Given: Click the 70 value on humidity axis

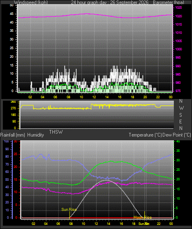Looking at the screenshot, I should [x=7, y=165].
